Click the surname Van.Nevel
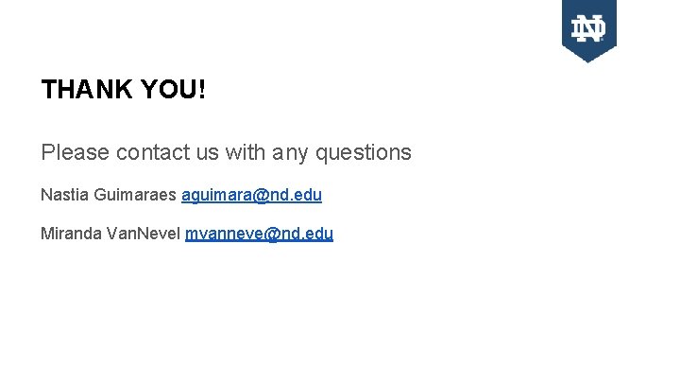This screenshot has width=680, height=383. point(144,234)
